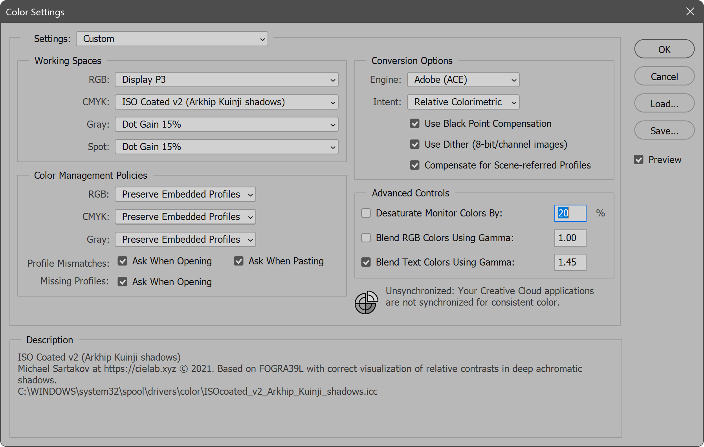Click the Blend Text gamma value field

pos(570,262)
